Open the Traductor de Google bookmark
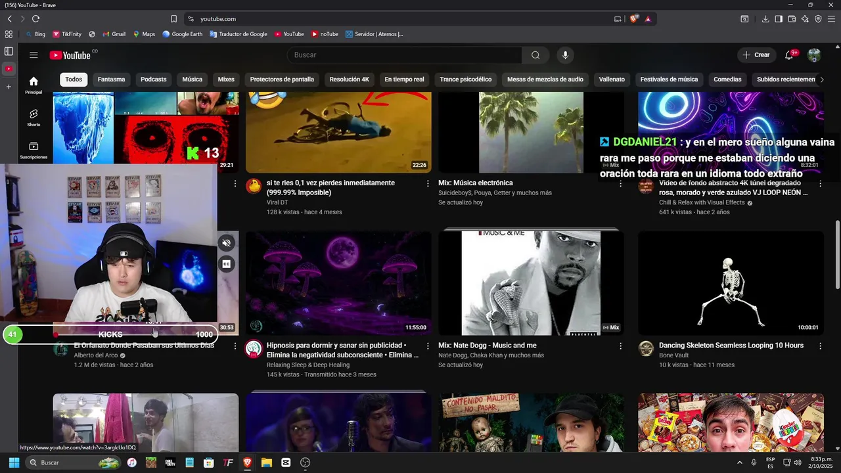The image size is (841, 473). [x=239, y=34]
